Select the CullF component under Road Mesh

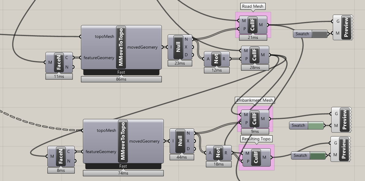click(x=253, y=25)
